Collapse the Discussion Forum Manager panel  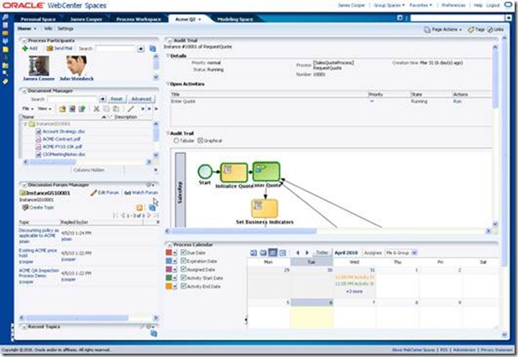(x=24, y=185)
